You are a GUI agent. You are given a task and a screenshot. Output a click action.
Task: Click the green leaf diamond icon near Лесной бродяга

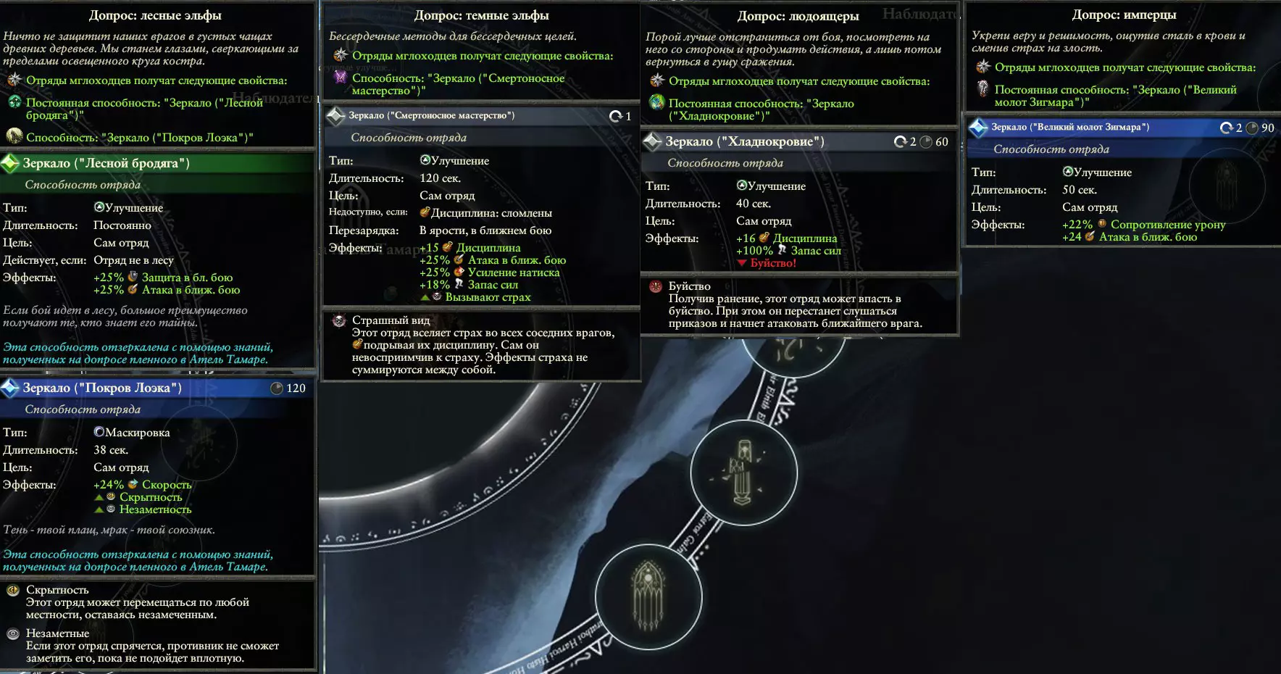coord(10,164)
